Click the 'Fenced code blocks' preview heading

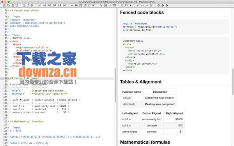click(142, 12)
